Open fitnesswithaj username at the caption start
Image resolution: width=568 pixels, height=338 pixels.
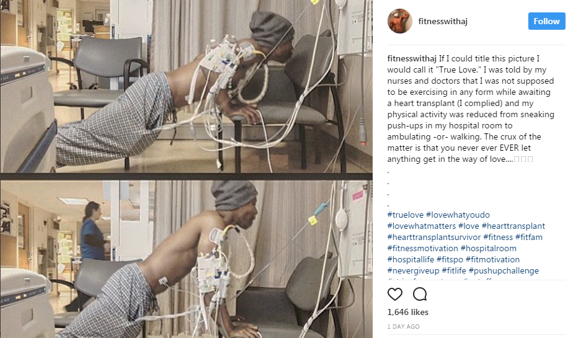coord(412,59)
